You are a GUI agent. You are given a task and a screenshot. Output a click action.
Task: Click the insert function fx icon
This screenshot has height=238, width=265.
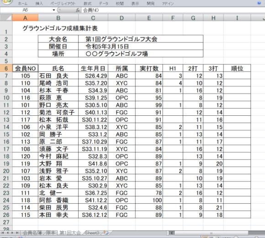(x=78, y=10)
